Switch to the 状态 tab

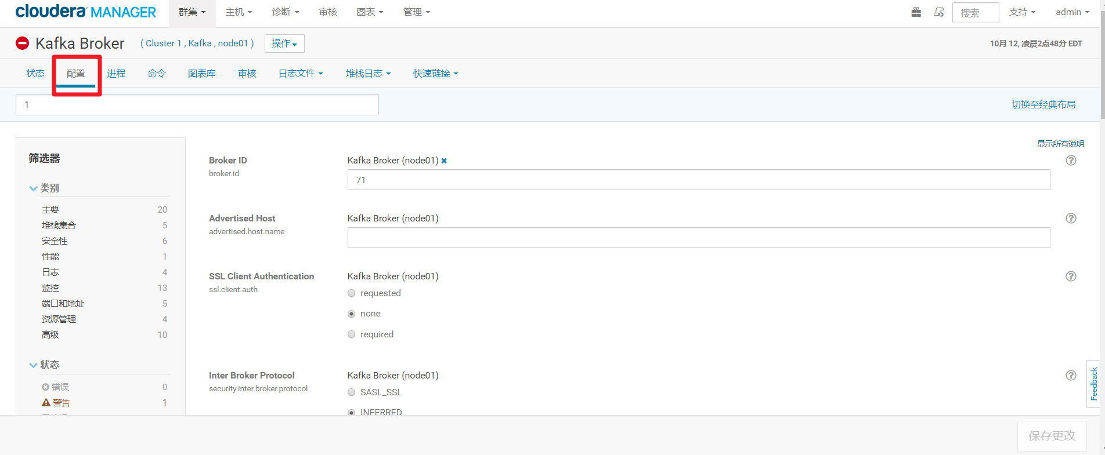[x=35, y=74]
